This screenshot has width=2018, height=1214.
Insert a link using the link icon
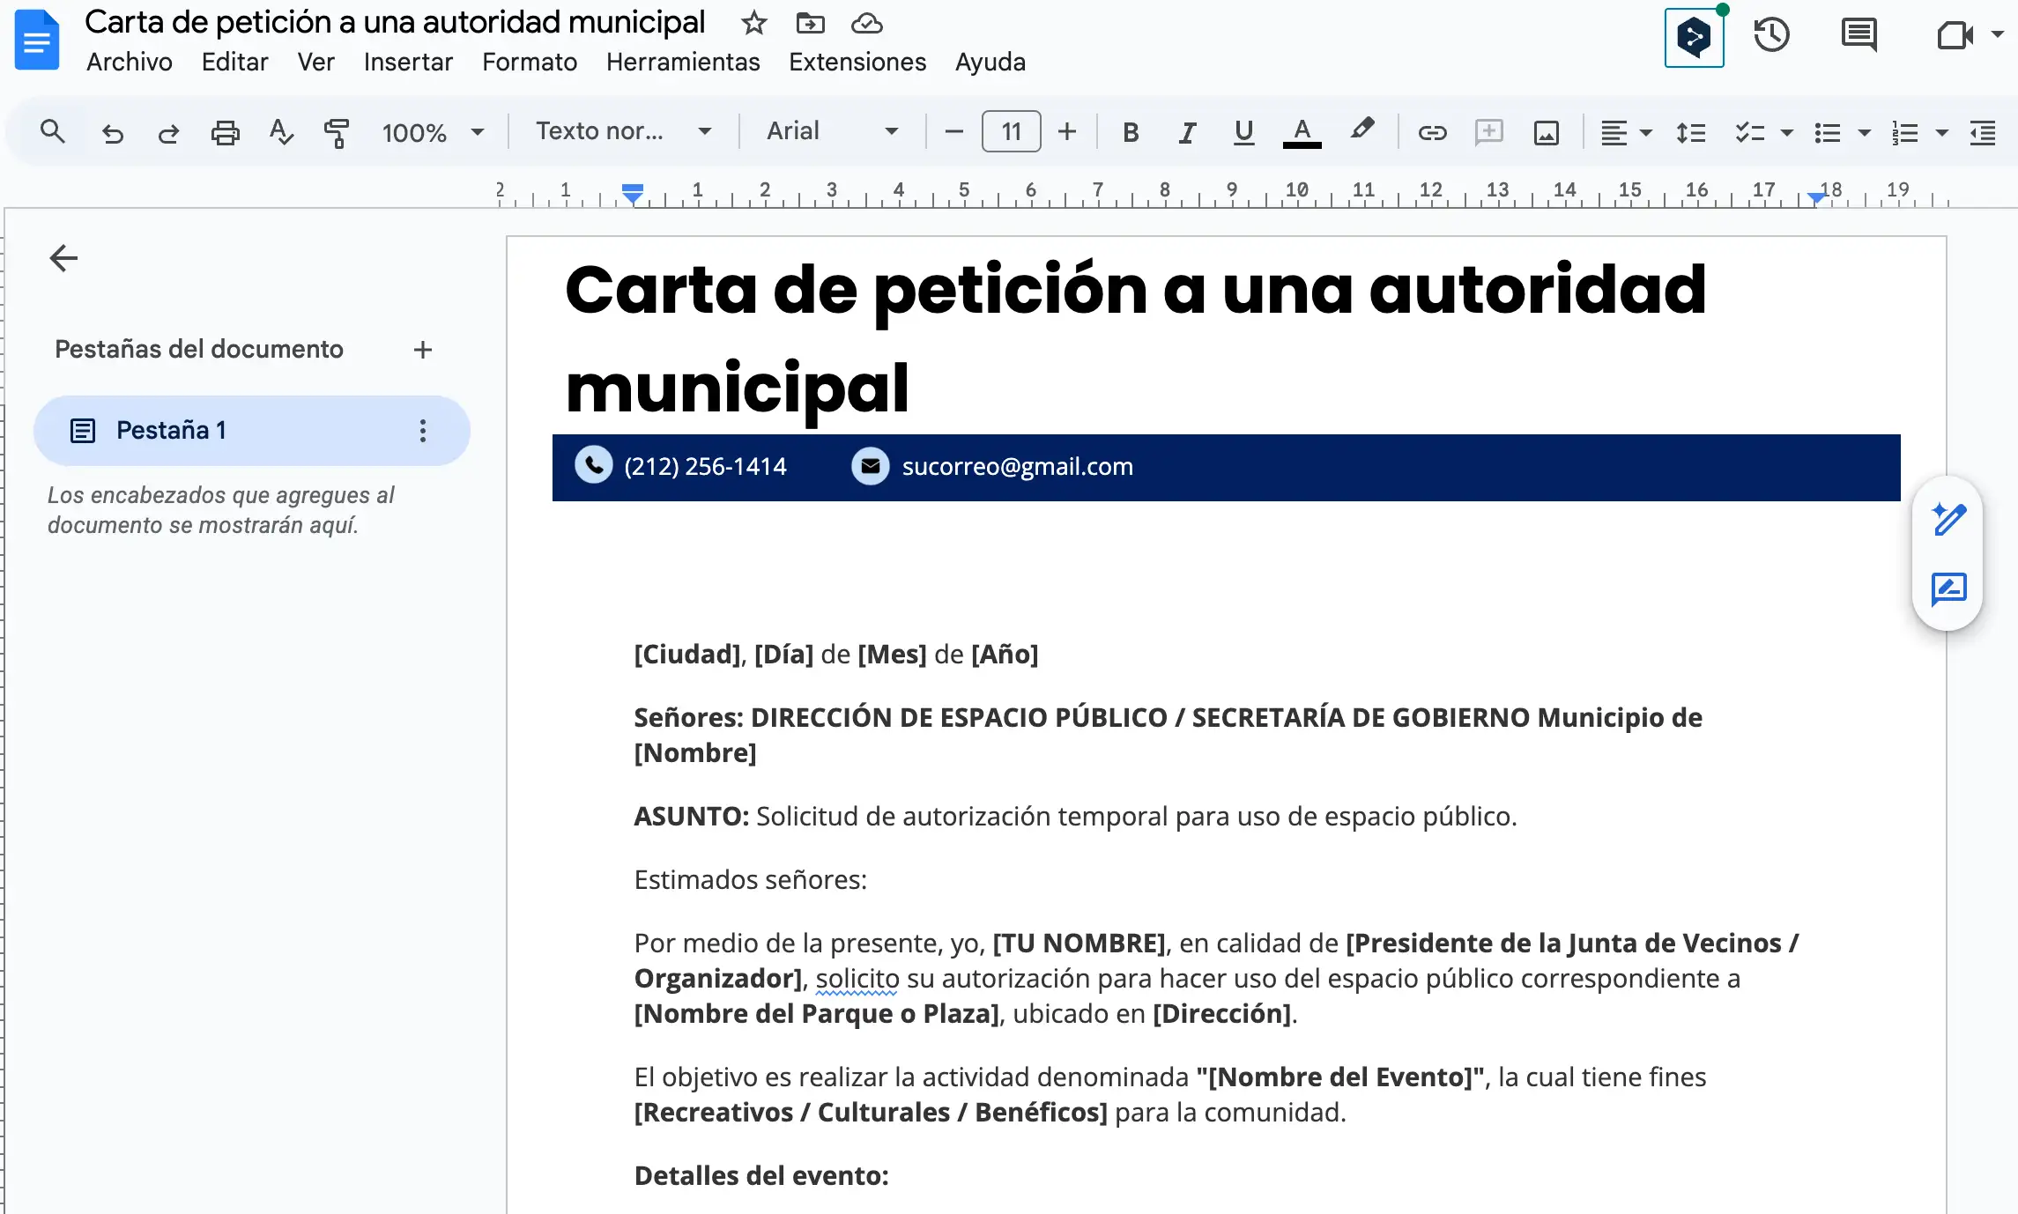(1432, 132)
